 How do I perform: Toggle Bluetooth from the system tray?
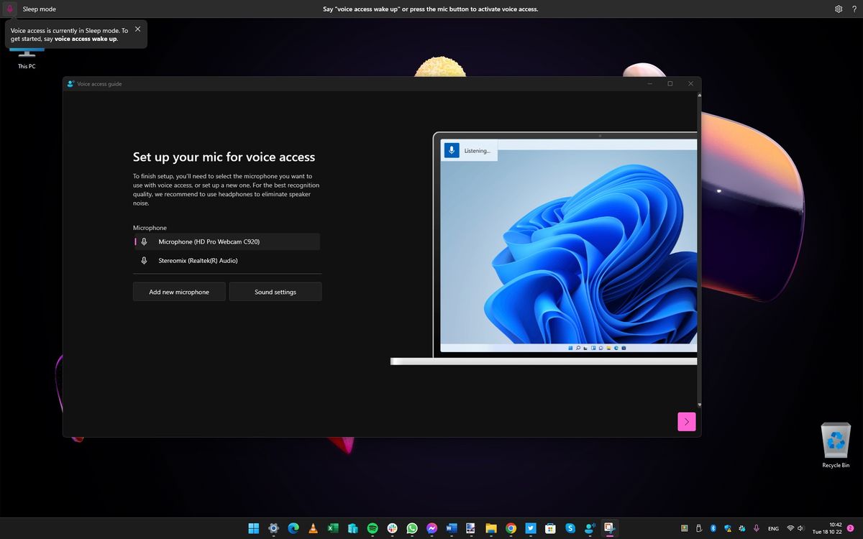click(x=713, y=528)
